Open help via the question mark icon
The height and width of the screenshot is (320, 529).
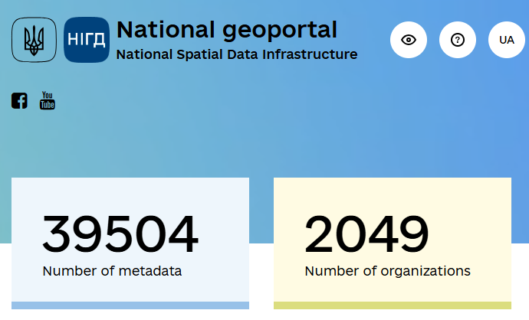click(x=458, y=40)
